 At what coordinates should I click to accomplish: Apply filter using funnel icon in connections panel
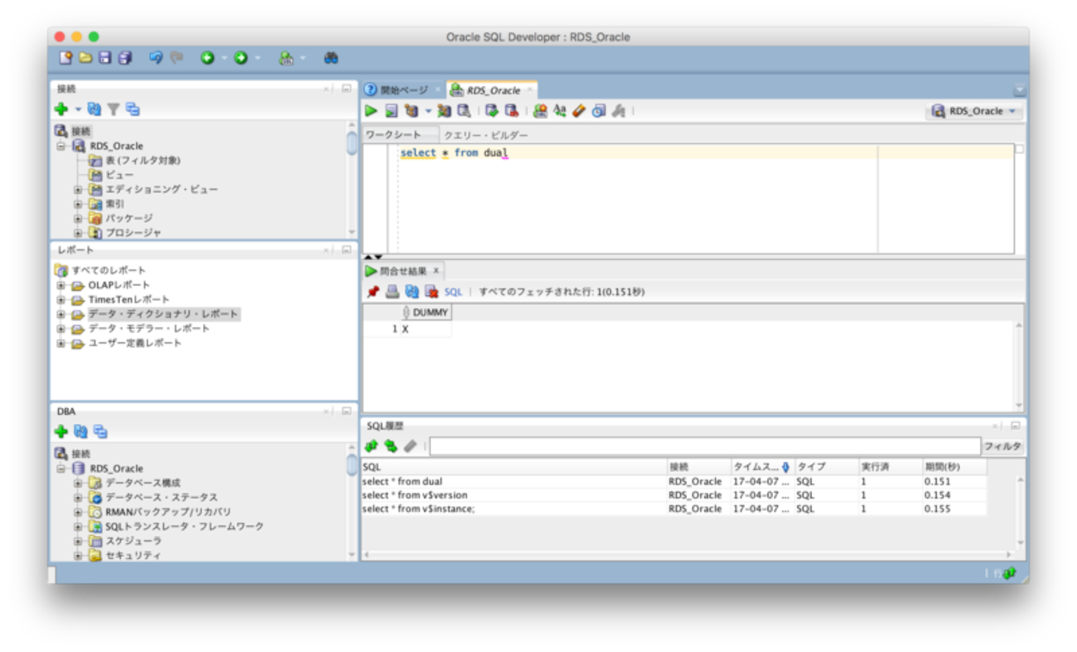[113, 109]
